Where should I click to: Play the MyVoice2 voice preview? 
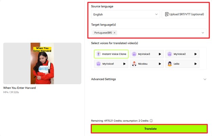point(195,54)
